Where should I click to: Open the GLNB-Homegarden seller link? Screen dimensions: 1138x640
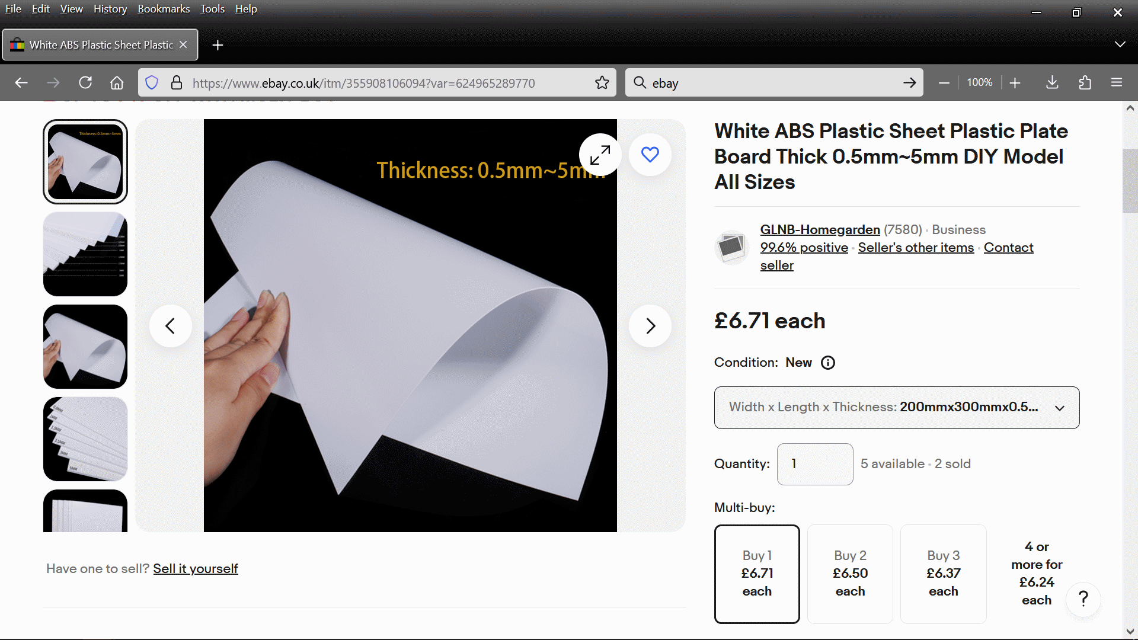click(x=820, y=230)
